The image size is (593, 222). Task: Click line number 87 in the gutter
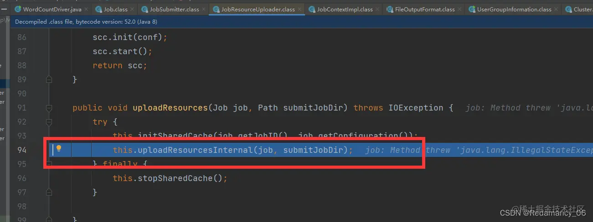pyautogui.click(x=22, y=51)
